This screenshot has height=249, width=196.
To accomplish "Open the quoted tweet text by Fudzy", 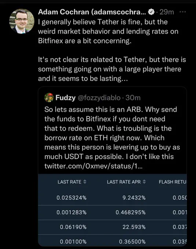I will (x=112, y=138).
